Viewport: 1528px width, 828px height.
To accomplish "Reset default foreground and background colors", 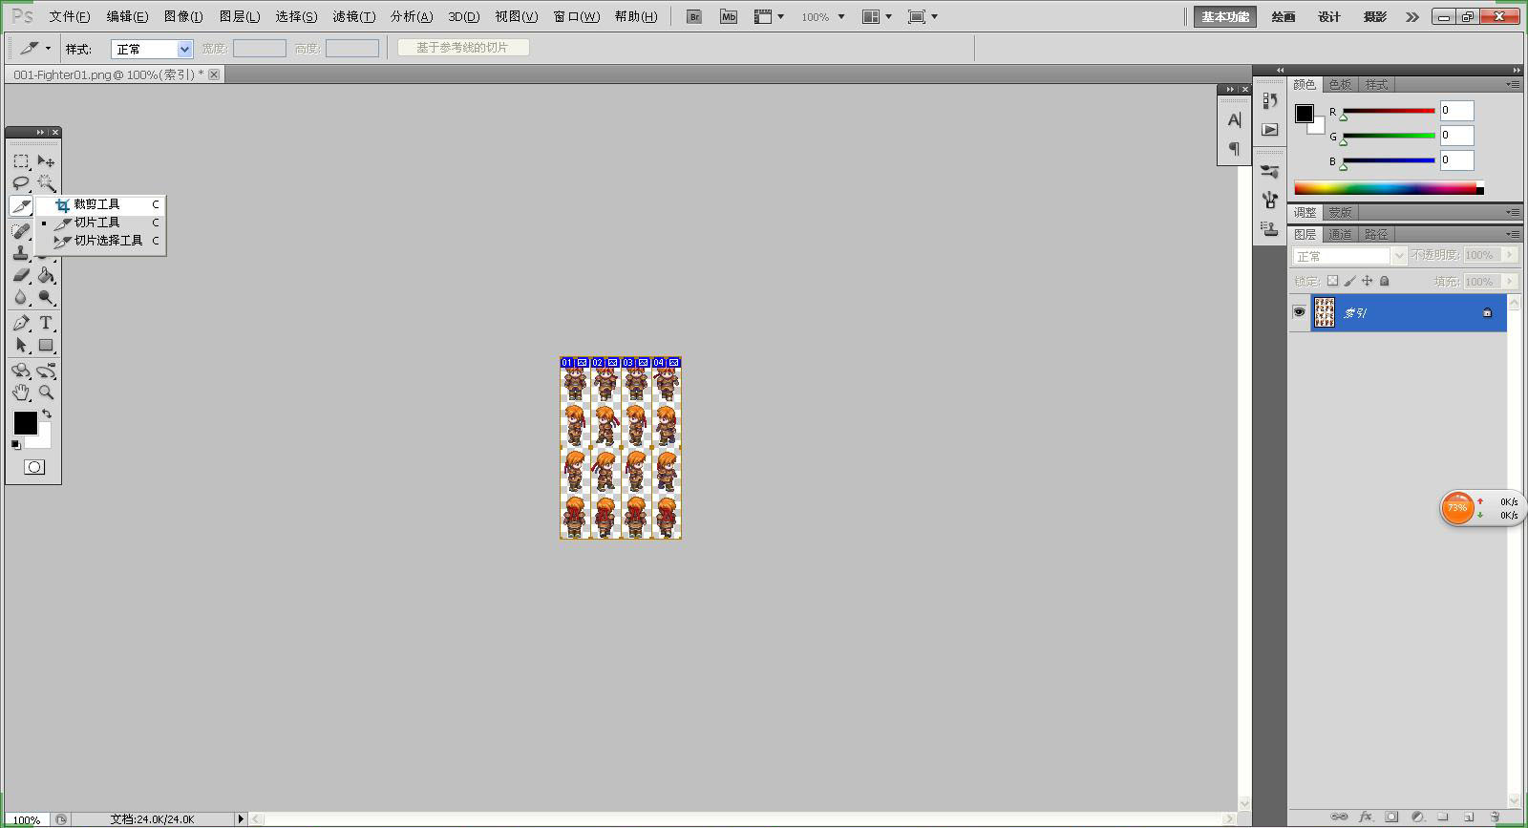I will pyautogui.click(x=15, y=445).
